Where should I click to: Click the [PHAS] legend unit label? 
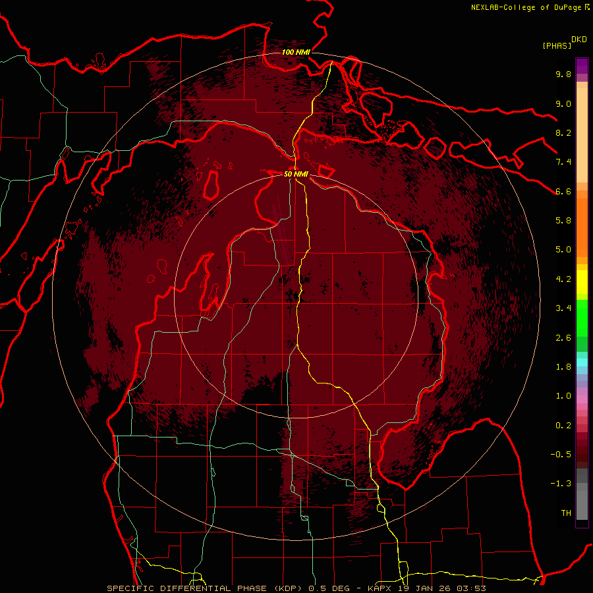pos(557,45)
